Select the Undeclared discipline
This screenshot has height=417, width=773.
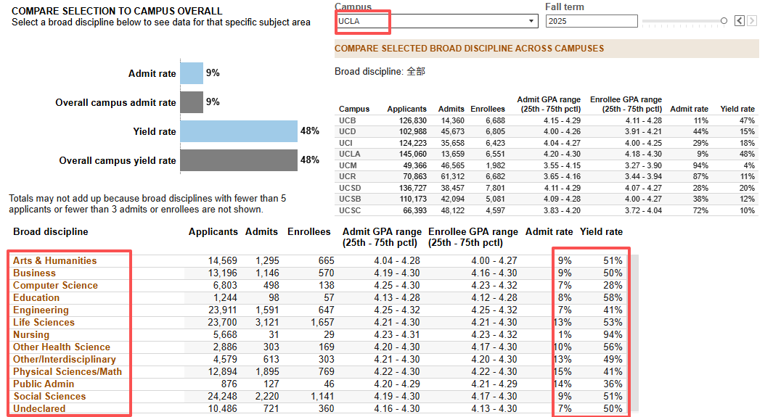point(39,408)
